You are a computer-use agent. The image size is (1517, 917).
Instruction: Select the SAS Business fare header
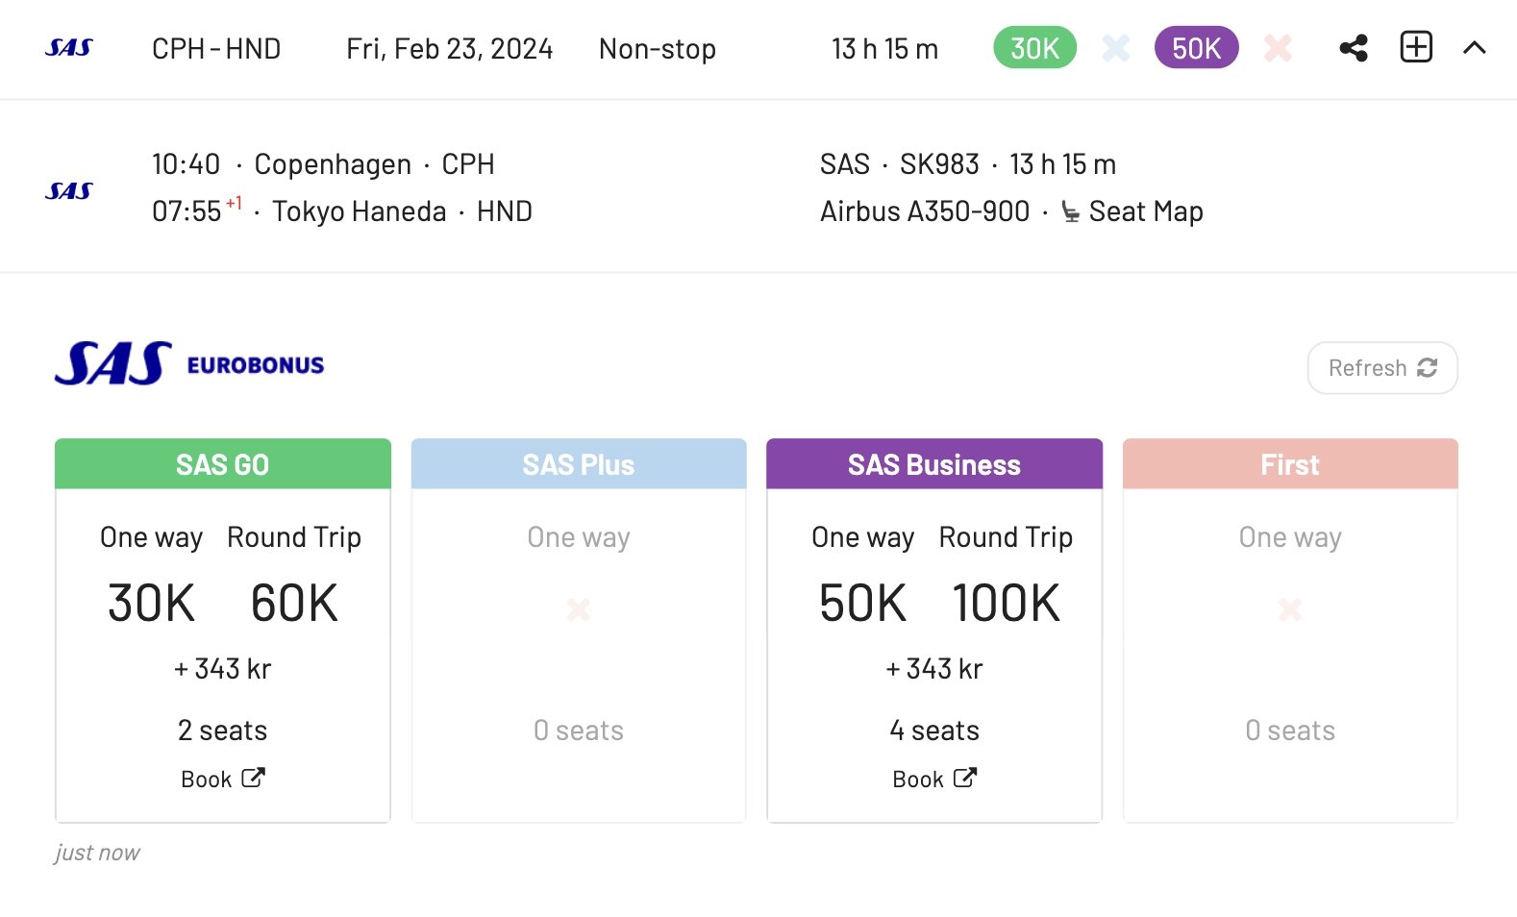click(934, 464)
